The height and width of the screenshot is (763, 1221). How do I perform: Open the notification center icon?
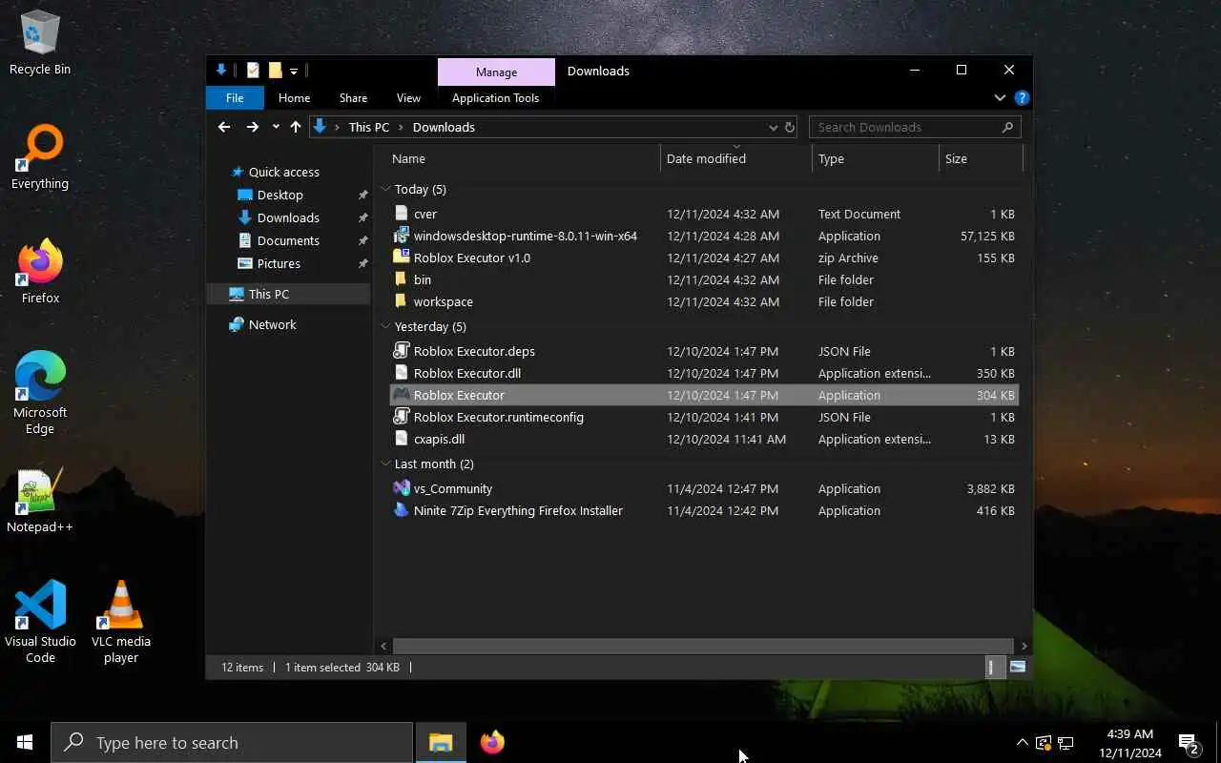point(1189,743)
